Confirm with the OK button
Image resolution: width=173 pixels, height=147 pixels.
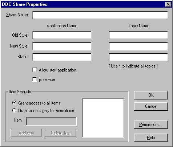[151, 95]
